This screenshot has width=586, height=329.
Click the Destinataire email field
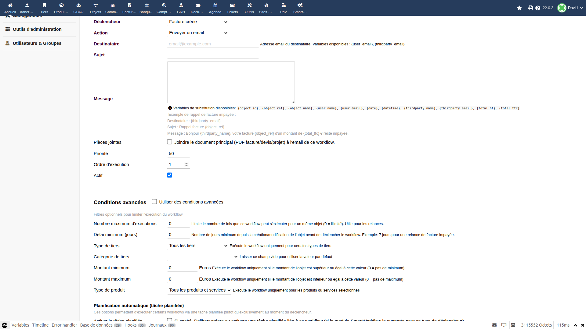point(213,44)
